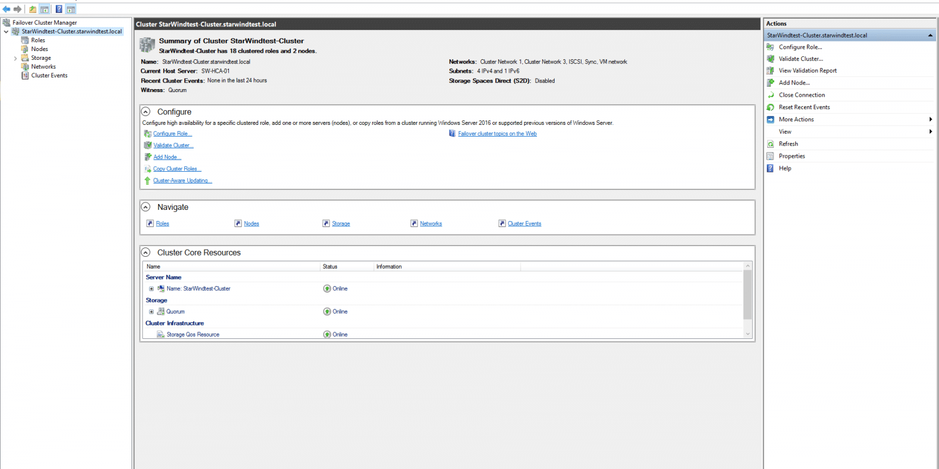
Task: Click the Close Connection icon
Action: pos(771,95)
